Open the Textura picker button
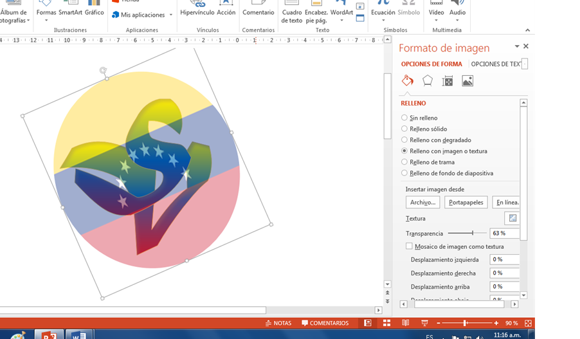This screenshot has width=580, height=339. pos(512,218)
